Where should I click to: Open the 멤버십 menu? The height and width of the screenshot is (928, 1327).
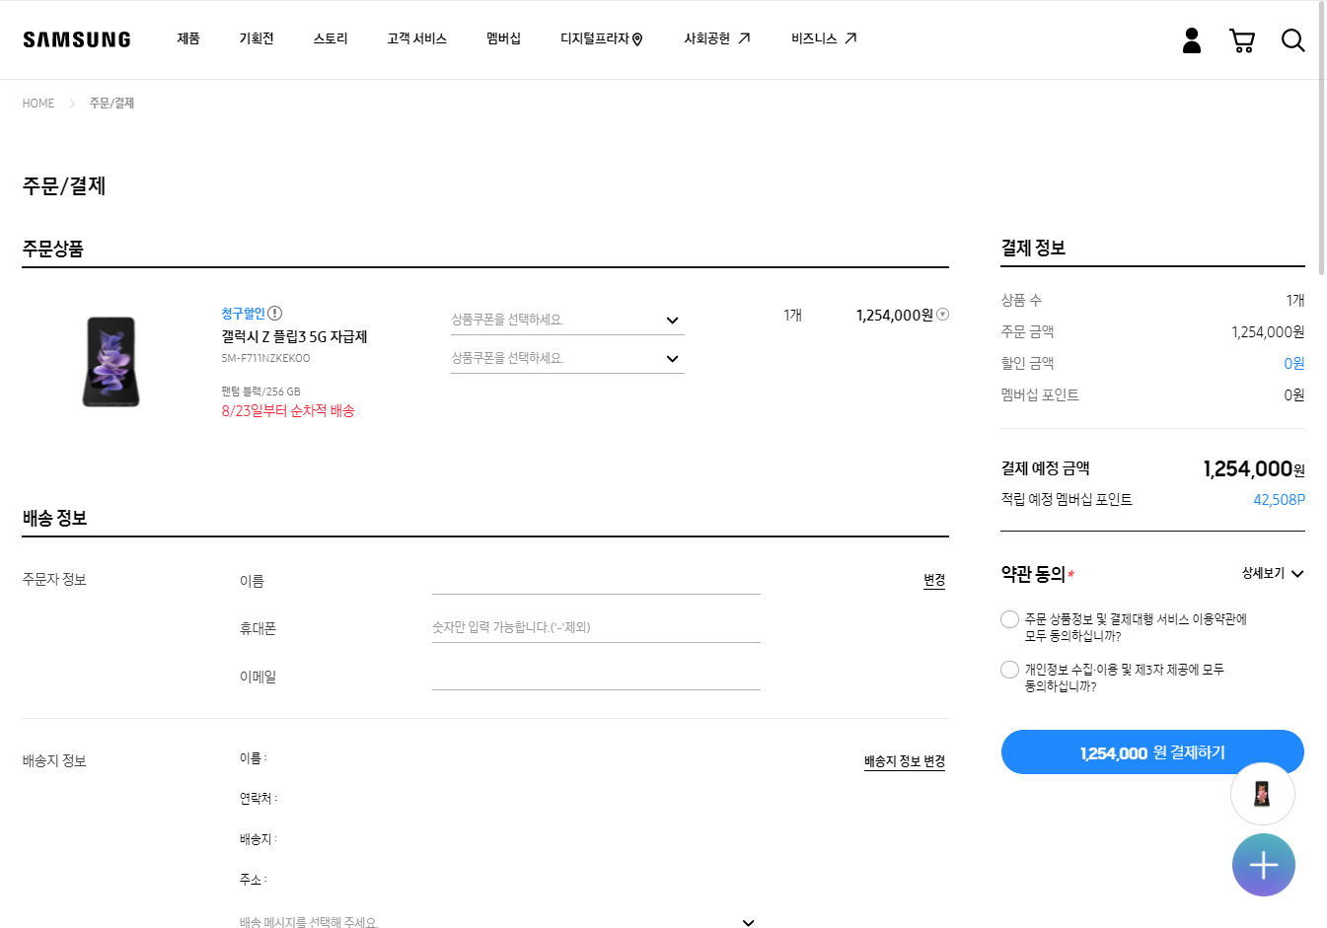(503, 38)
